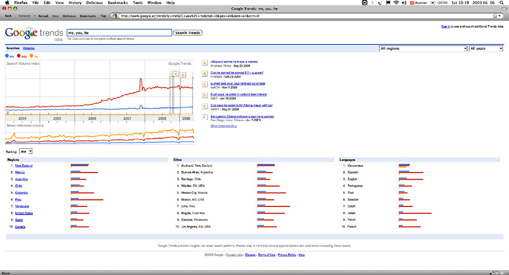The width and height of the screenshot is (509, 275).
Task: Click news flag icon A in article list
Action: pos(205,63)
